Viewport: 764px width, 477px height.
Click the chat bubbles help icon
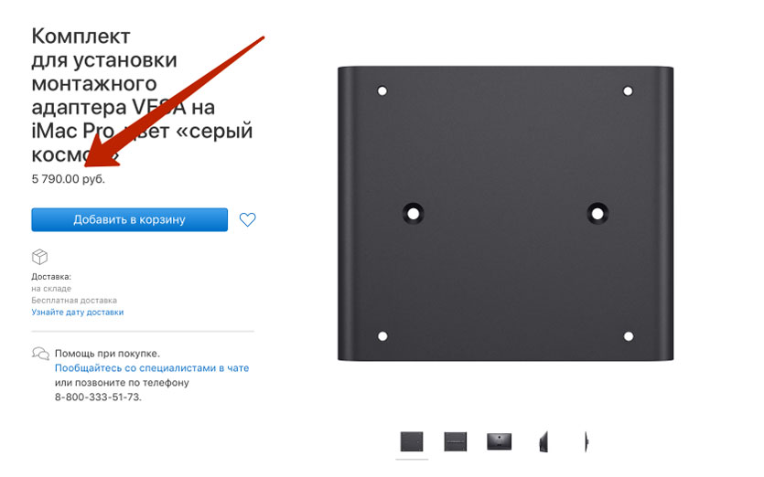pos(40,354)
